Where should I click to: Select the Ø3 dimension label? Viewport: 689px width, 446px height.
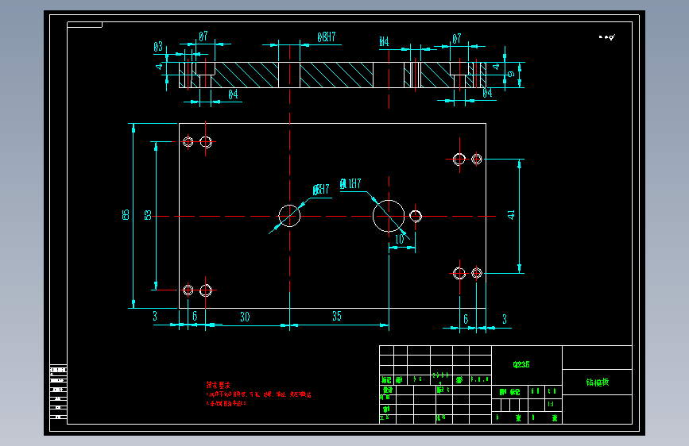158,47
